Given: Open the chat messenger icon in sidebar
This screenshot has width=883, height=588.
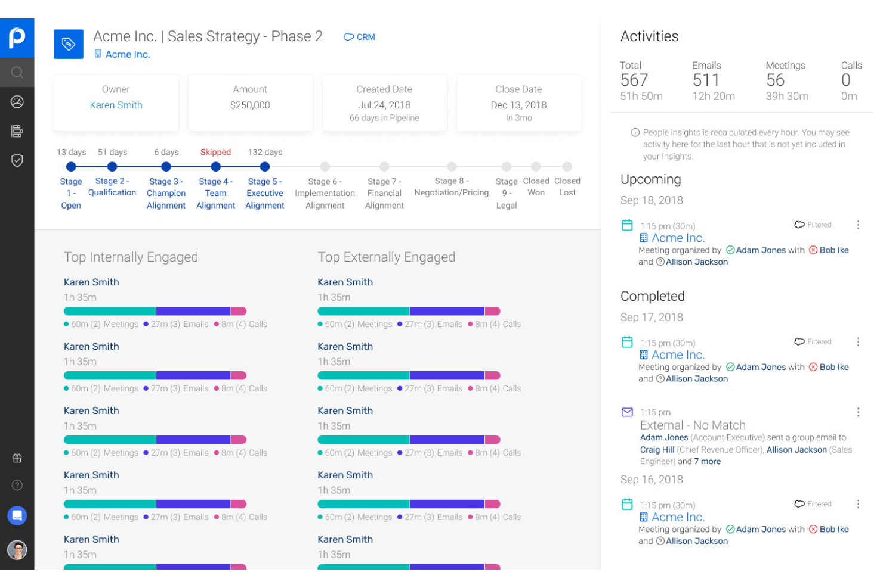Looking at the screenshot, I should pos(17,515).
